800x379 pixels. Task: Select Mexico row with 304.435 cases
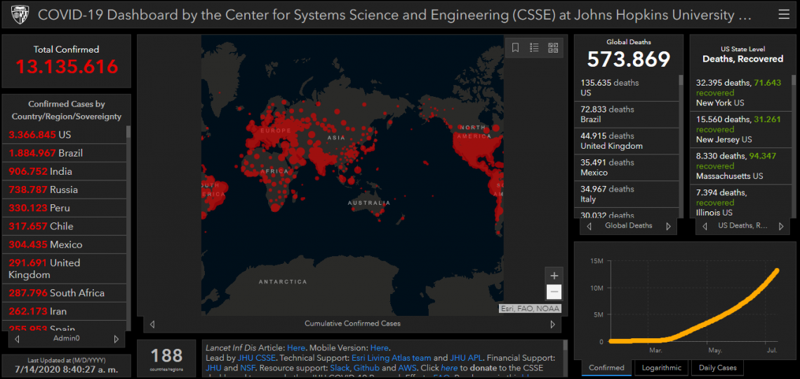[65, 245]
